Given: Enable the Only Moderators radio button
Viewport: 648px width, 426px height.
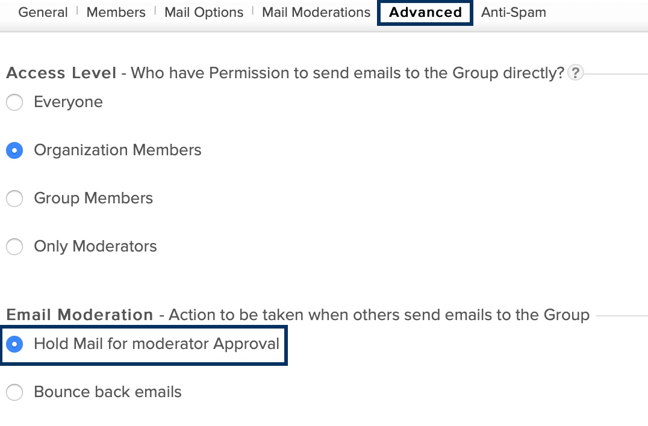Looking at the screenshot, I should coord(14,247).
